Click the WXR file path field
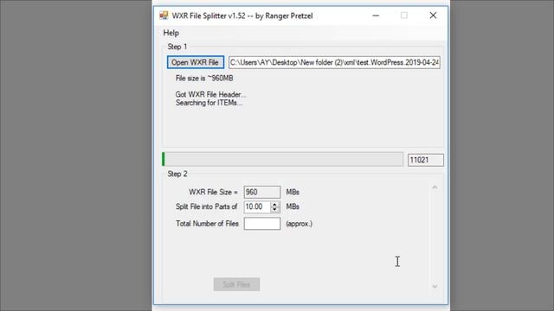554x311 pixels. [334, 62]
